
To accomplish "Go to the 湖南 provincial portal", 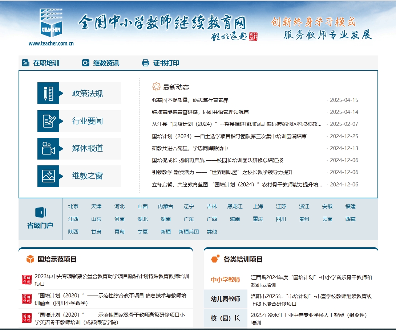I will click(x=166, y=219).
